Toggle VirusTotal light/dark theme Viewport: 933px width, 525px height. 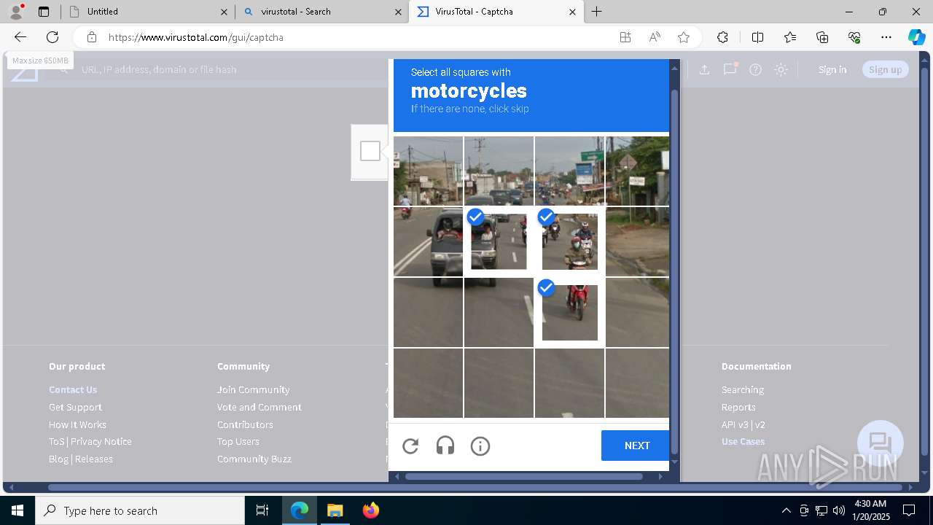781,69
